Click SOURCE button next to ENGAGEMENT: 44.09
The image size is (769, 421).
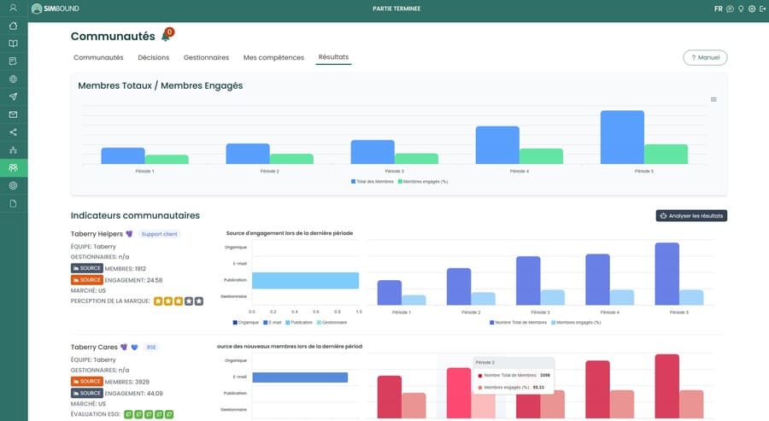pos(87,393)
